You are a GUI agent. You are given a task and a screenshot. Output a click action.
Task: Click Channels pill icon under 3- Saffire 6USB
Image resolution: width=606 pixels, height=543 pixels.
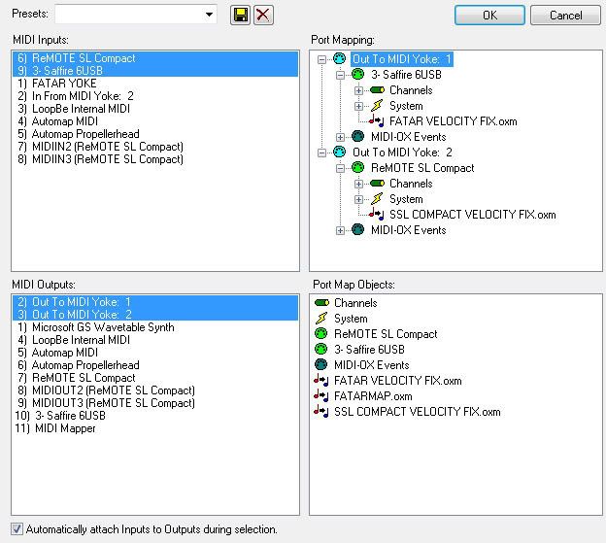377,90
